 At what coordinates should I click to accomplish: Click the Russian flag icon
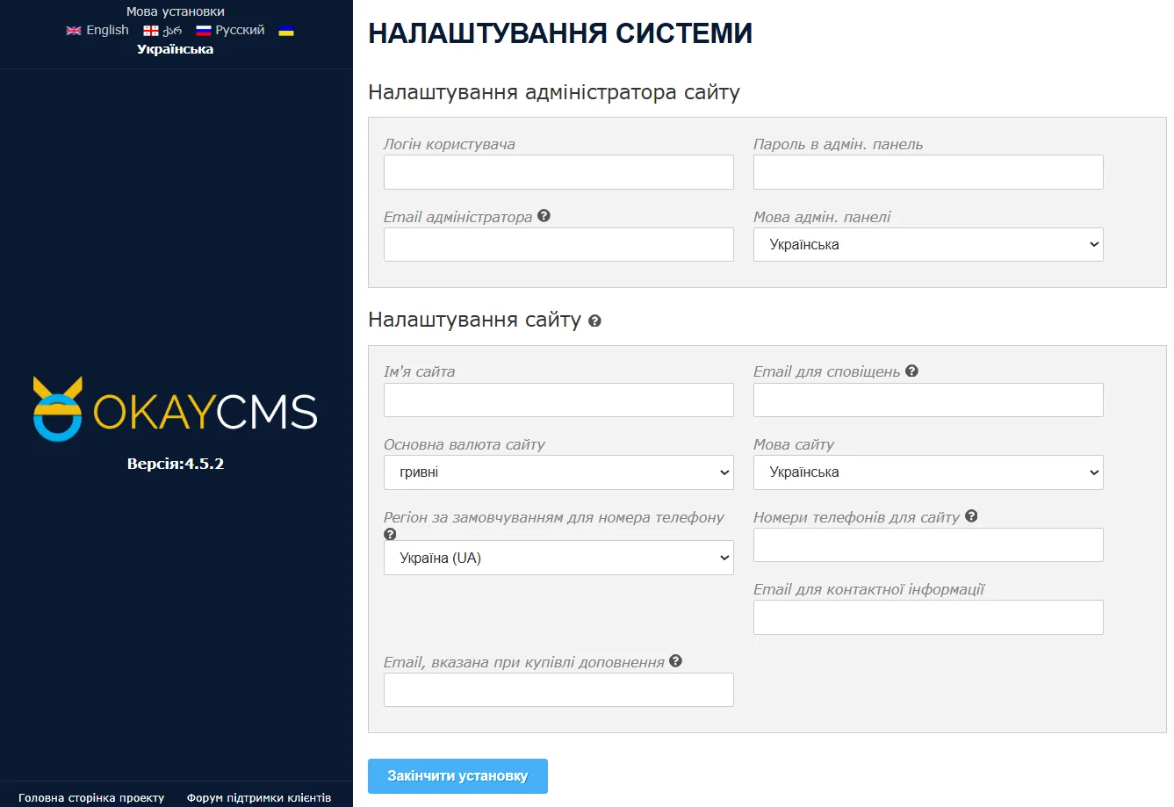coord(204,29)
